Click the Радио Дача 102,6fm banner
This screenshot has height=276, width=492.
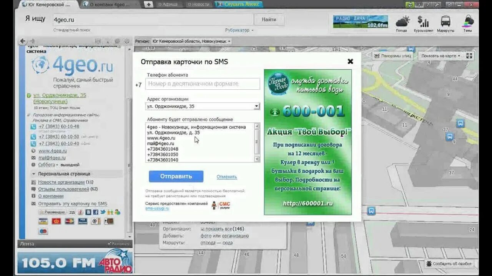pyautogui.click(x=361, y=21)
